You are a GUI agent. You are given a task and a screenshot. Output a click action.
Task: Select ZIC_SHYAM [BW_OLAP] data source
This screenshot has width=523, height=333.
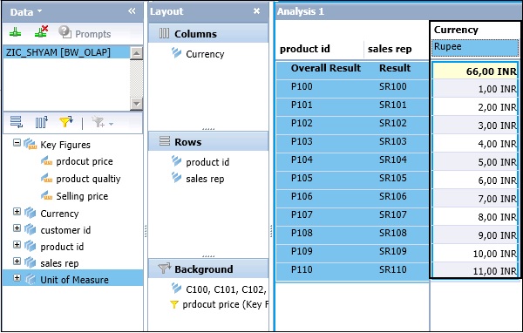point(66,52)
